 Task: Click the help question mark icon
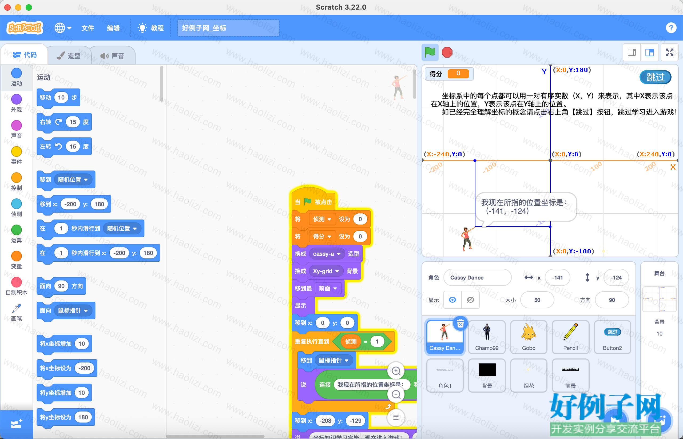(x=671, y=28)
